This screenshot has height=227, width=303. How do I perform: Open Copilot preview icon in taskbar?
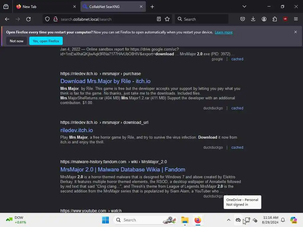pos(294,220)
